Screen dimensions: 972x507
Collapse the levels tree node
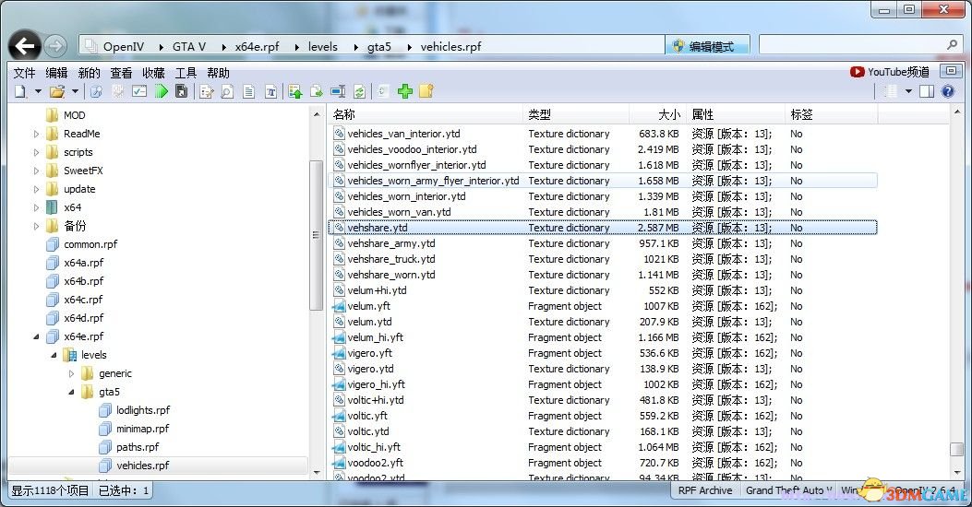[x=54, y=355]
